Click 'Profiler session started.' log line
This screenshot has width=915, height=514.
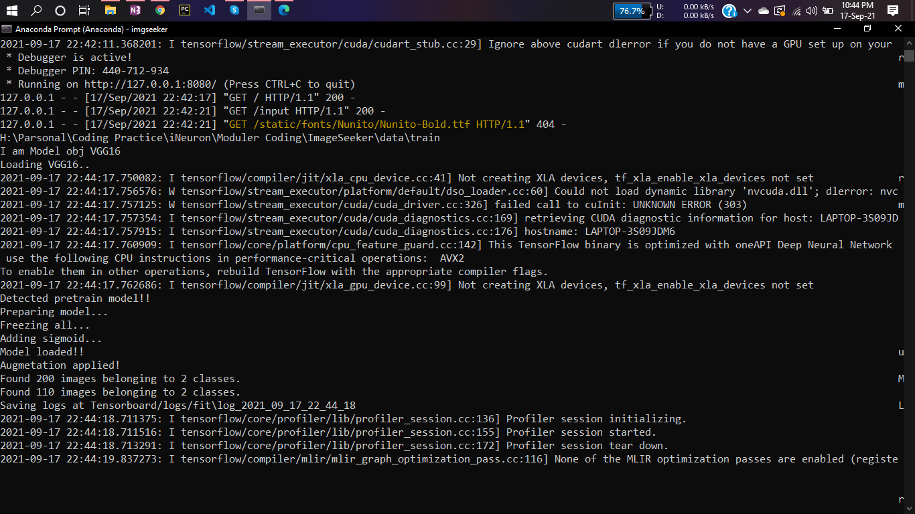pos(328,432)
